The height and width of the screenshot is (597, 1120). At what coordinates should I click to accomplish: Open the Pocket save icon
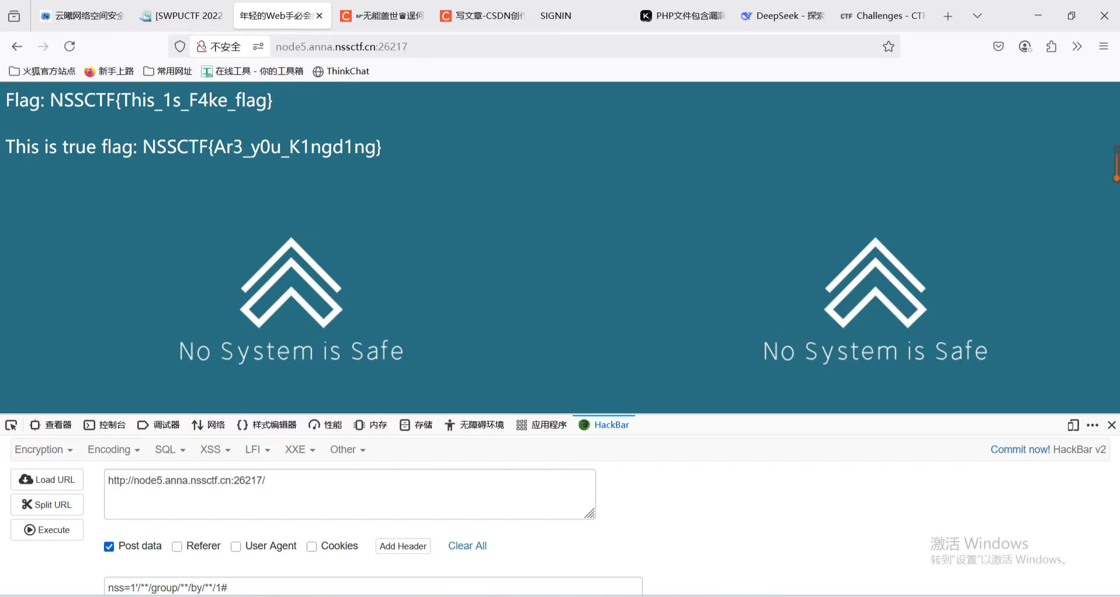tap(998, 46)
